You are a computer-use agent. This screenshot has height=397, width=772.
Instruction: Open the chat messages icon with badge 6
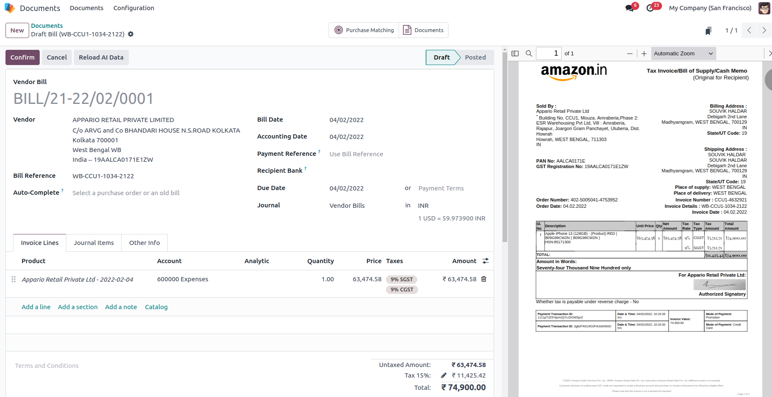pyautogui.click(x=630, y=8)
